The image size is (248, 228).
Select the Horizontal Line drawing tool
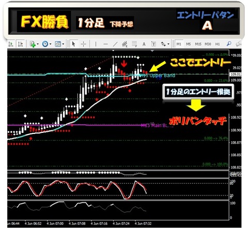[105, 44]
